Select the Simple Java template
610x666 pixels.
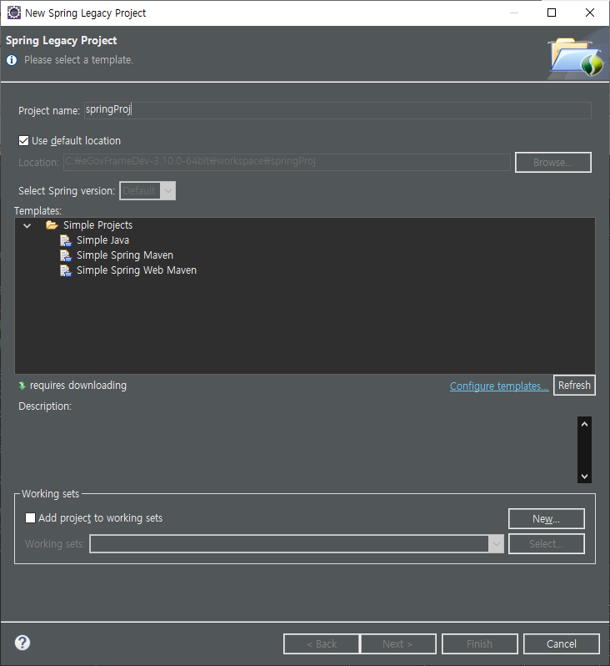click(102, 240)
